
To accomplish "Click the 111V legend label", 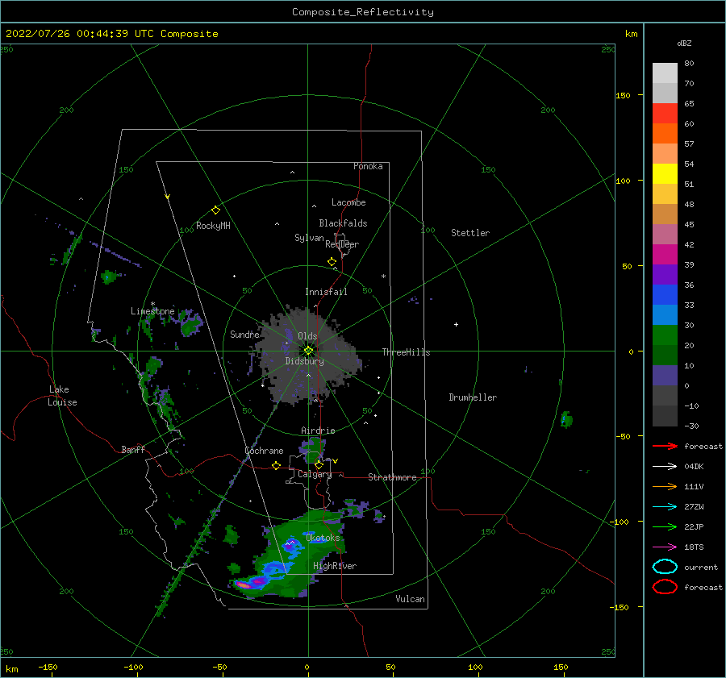I will pos(694,486).
